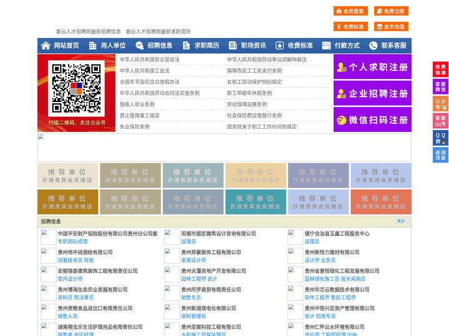Open the 测量技术员 财务 job link
Screen dimensions: 449x336
(75, 260)
